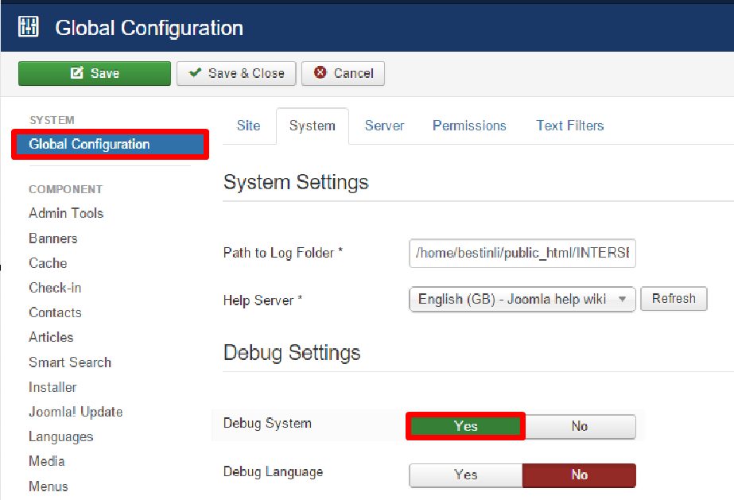The height and width of the screenshot is (500, 734).
Task: Click the Cancel button
Action: coord(343,73)
